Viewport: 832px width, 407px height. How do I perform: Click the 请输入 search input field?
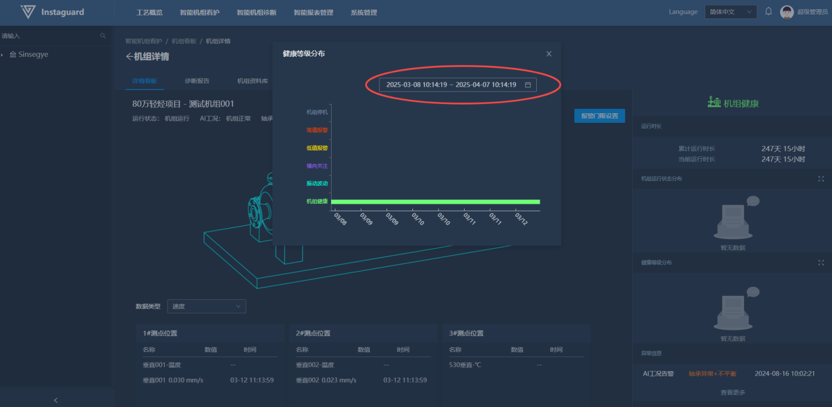(49, 36)
